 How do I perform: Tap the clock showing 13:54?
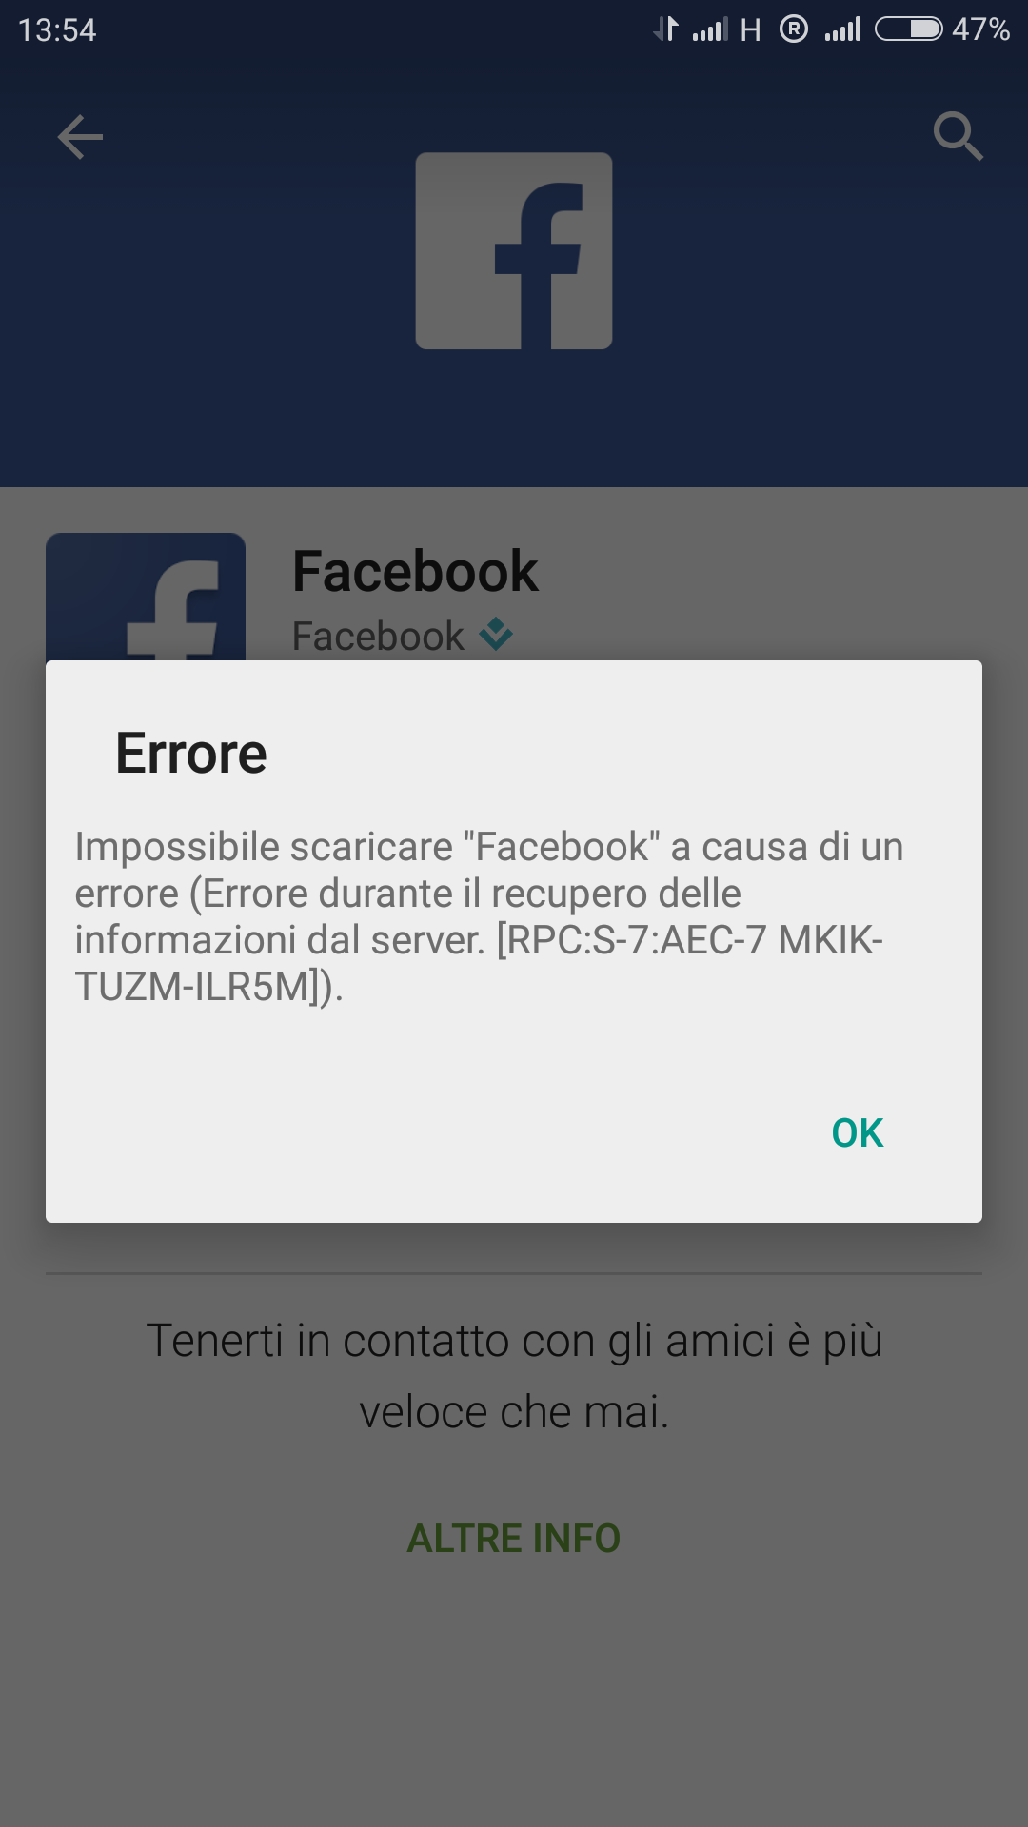57,30
